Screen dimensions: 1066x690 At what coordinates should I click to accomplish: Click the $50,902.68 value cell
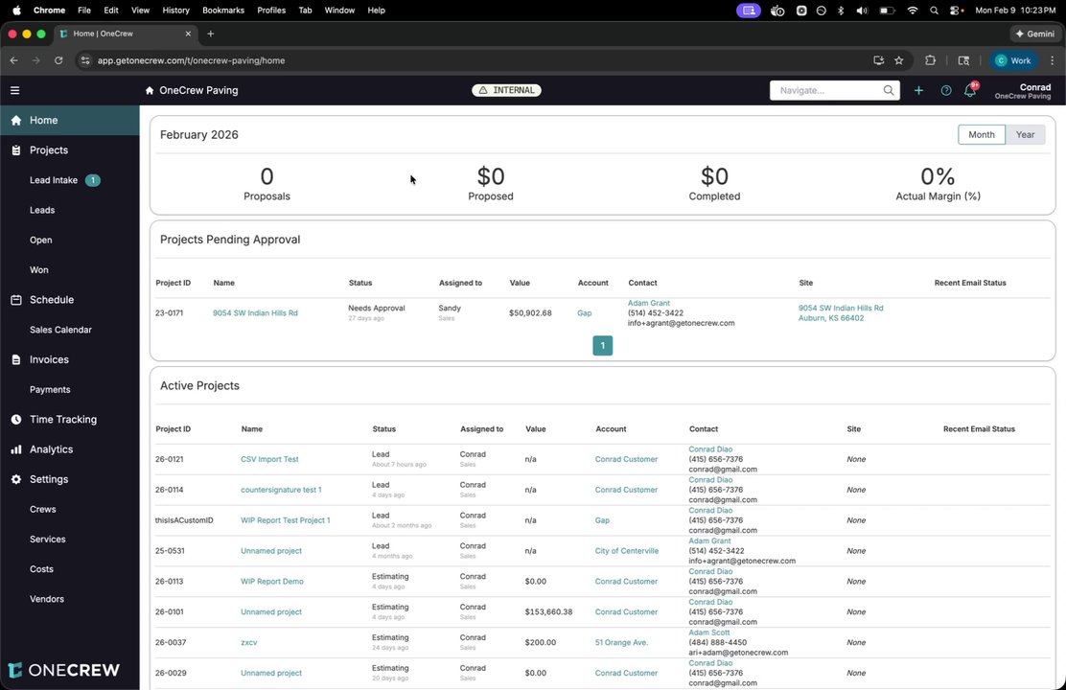pos(530,313)
